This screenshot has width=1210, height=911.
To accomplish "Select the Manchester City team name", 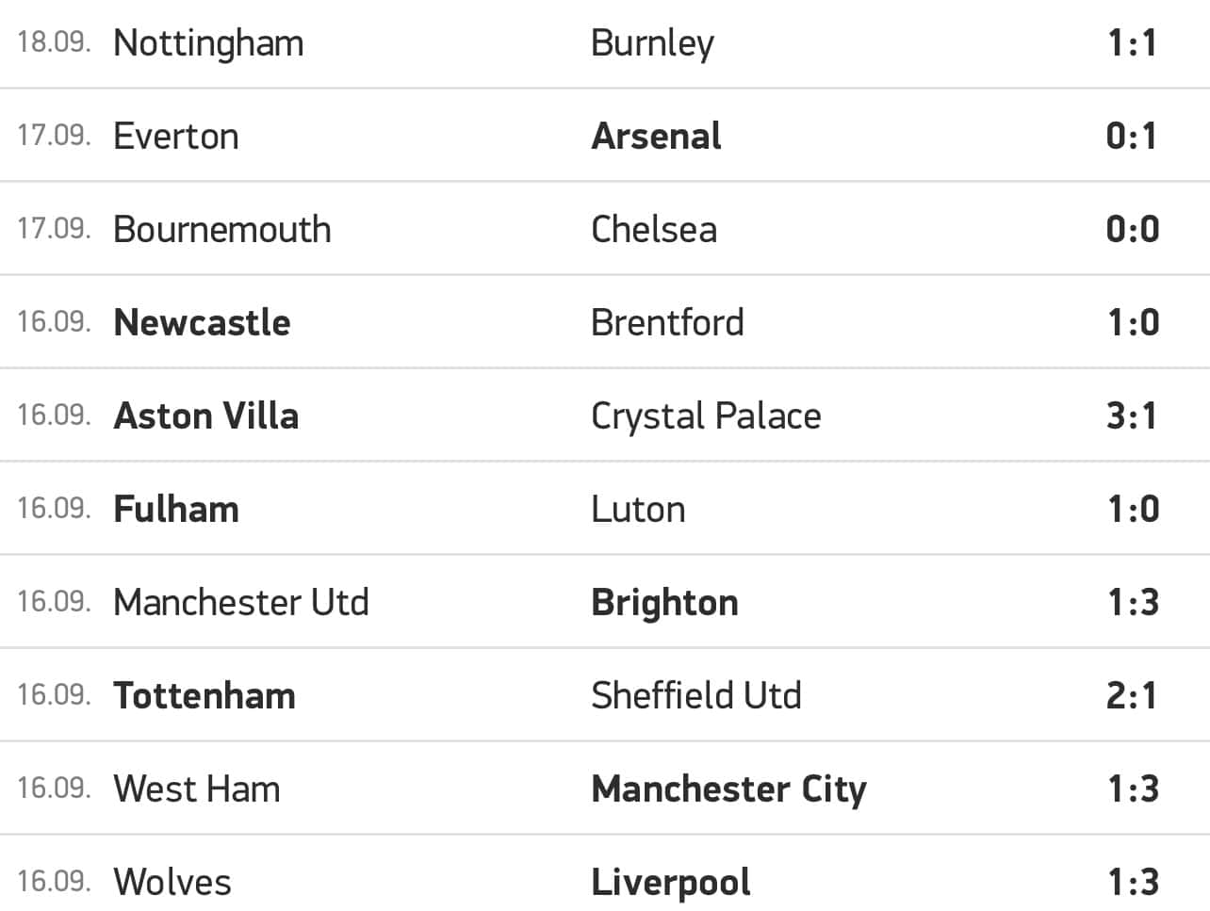I will coord(728,789).
